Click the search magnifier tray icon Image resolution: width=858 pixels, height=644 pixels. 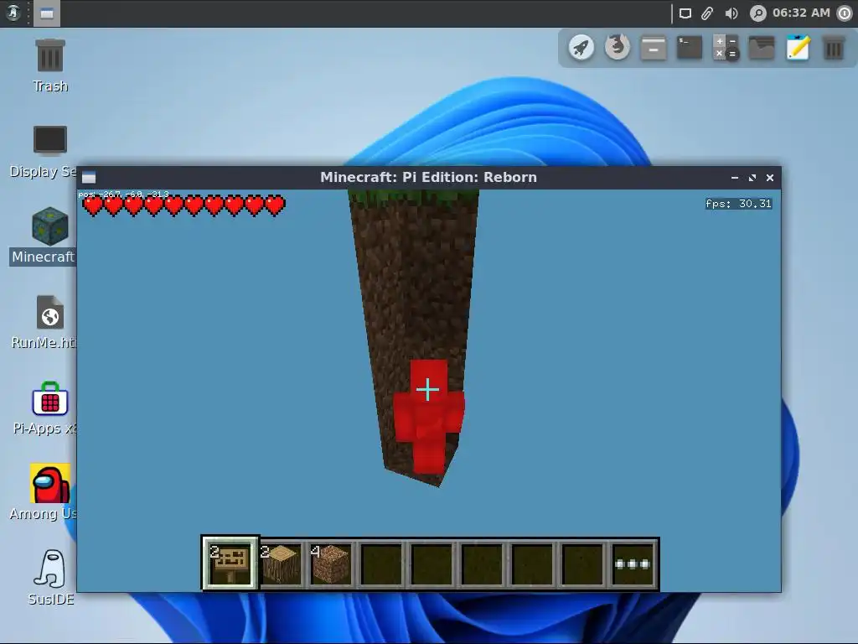(757, 13)
